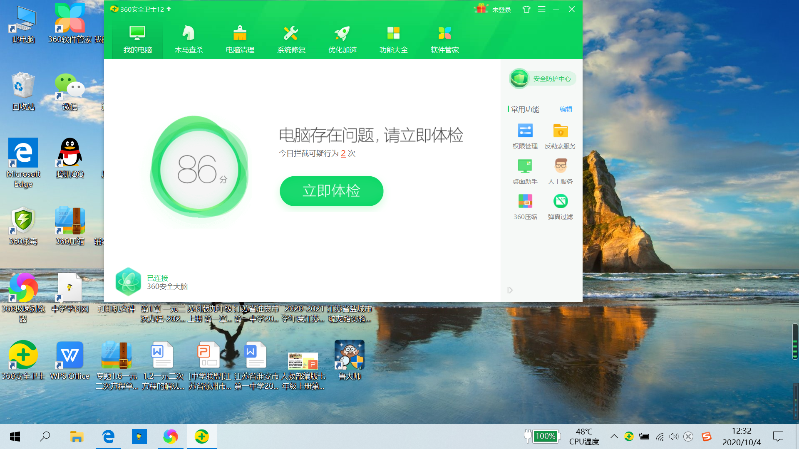Select the WPS Office desktop icon
Viewport: 799px width, 449px height.
coord(70,360)
